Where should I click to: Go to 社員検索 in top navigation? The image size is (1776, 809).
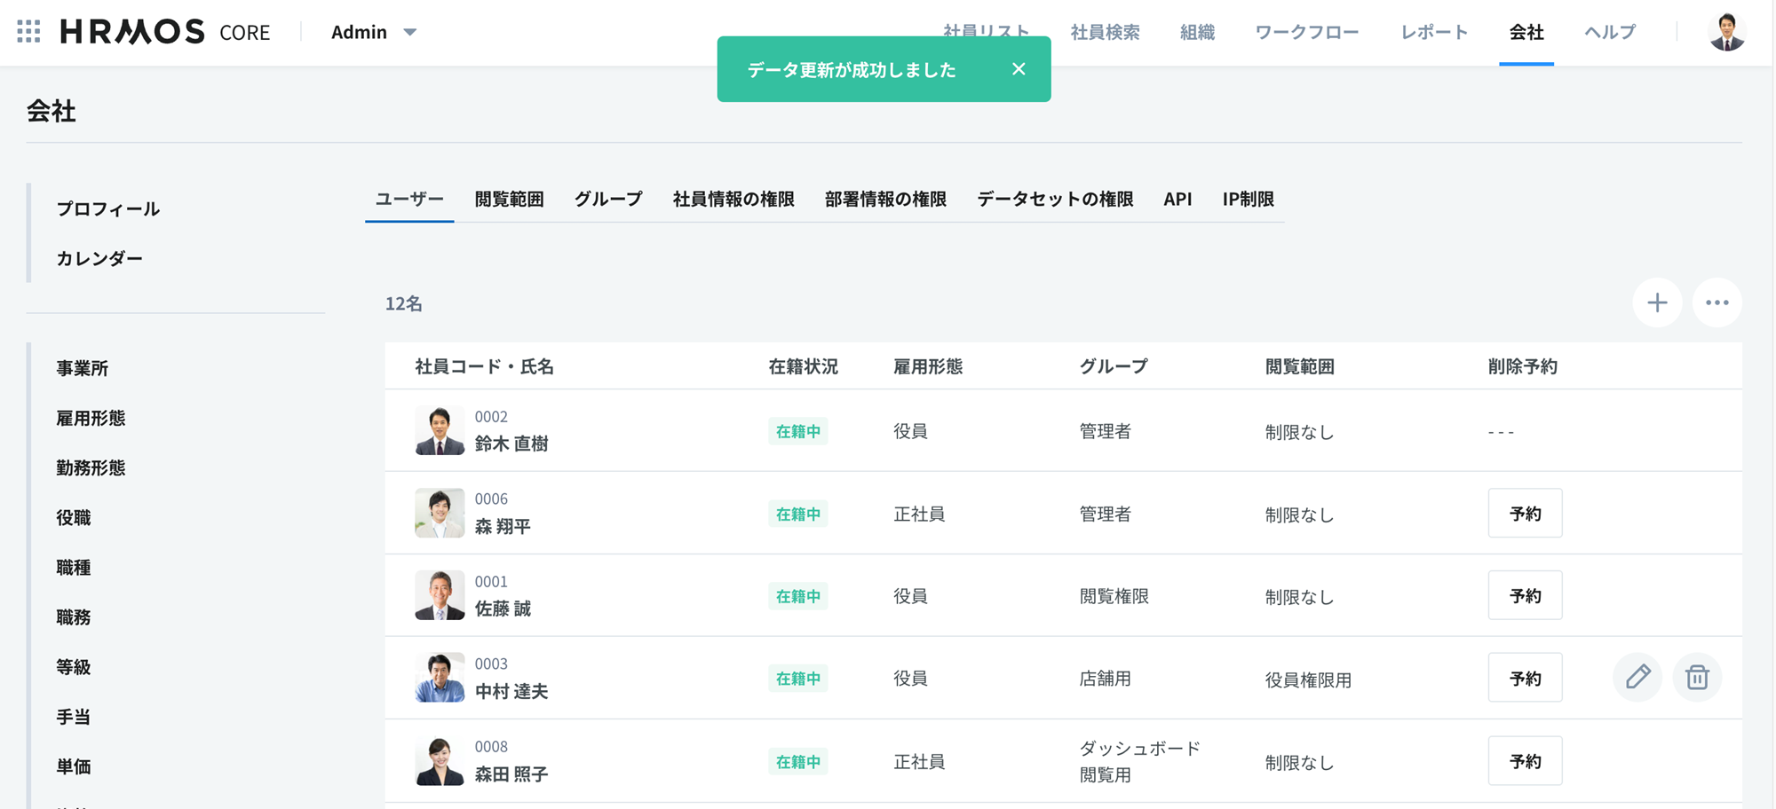(x=1105, y=32)
